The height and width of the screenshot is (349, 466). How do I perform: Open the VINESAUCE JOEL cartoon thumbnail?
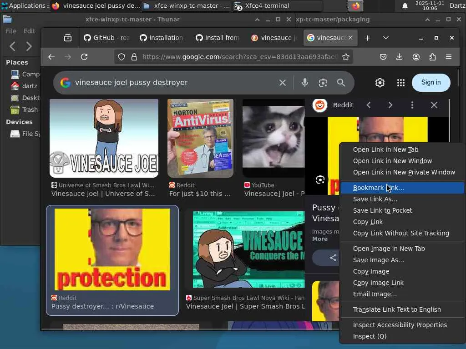(104, 138)
